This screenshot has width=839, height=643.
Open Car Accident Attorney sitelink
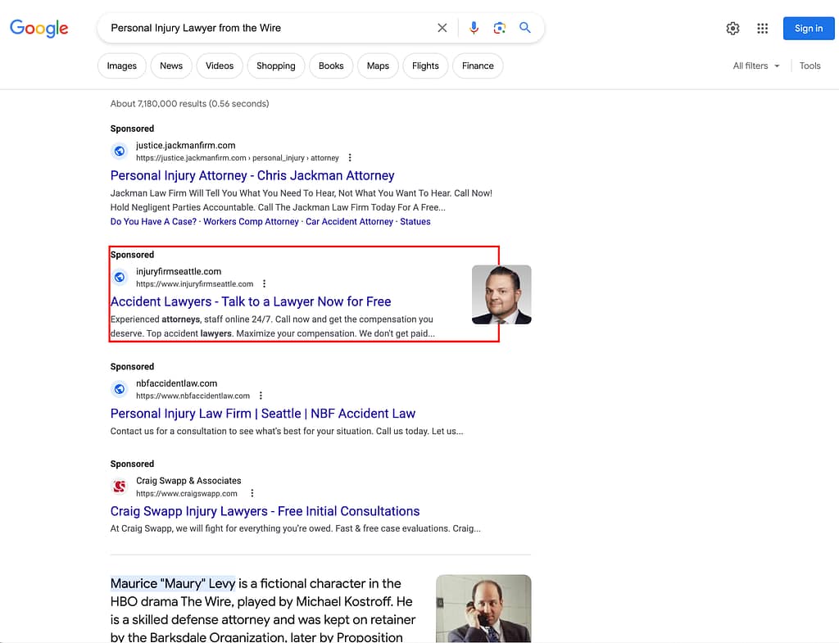[x=349, y=221]
